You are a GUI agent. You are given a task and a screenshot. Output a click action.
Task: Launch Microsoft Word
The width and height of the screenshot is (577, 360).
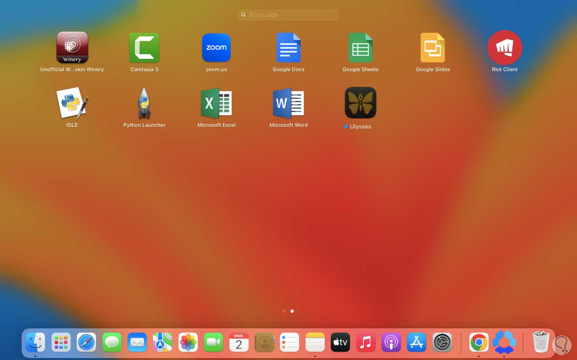pyautogui.click(x=288, y=103)
